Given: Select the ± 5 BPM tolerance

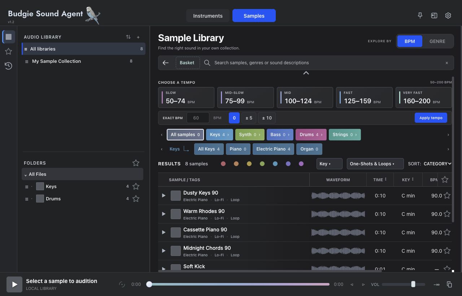Looking at the screenshot, I should [249, 118].
